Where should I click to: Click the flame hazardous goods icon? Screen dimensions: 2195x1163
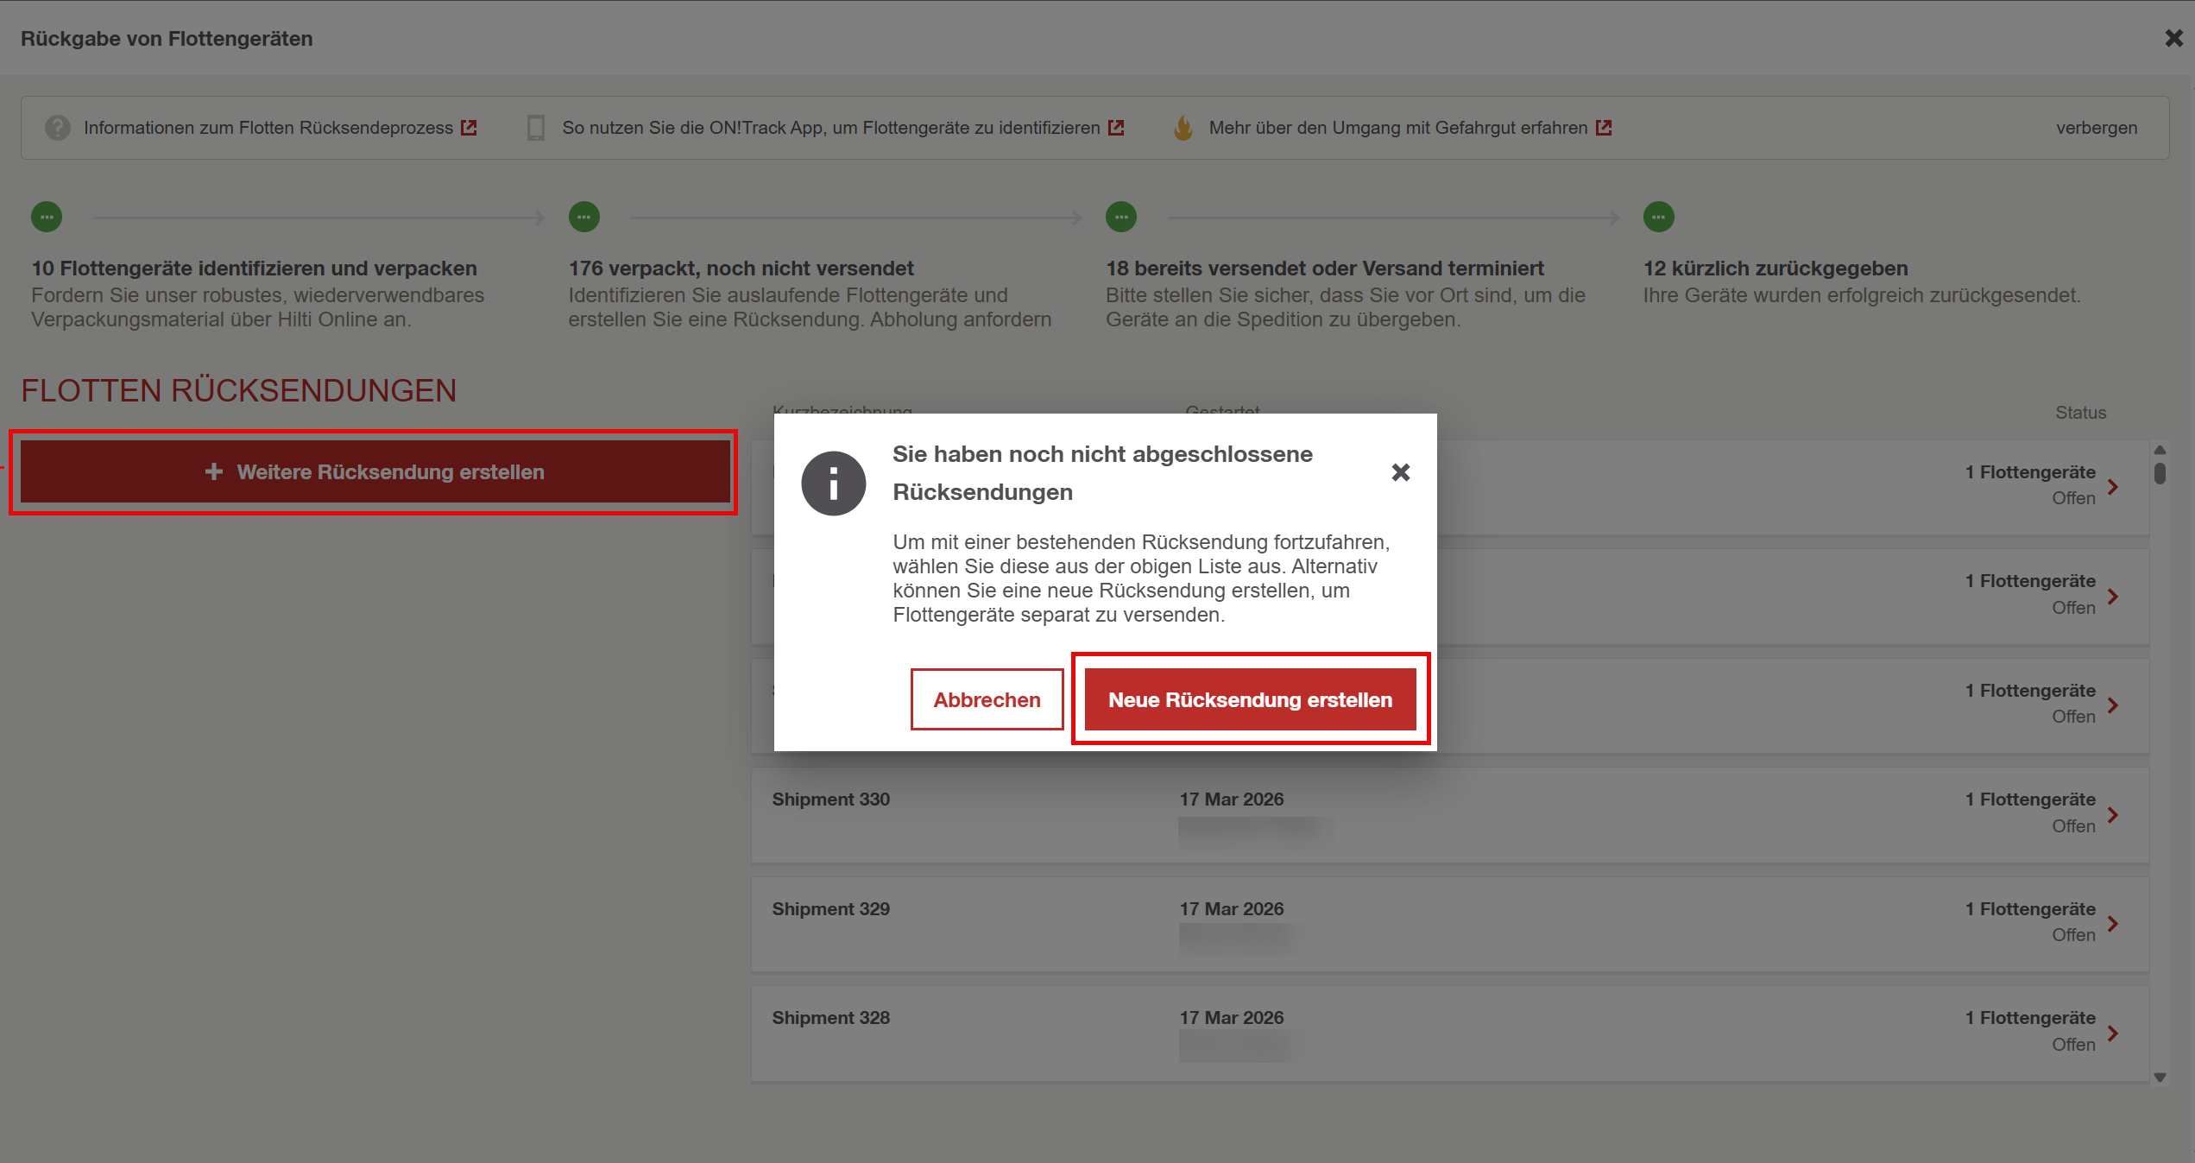[1183, 128]
